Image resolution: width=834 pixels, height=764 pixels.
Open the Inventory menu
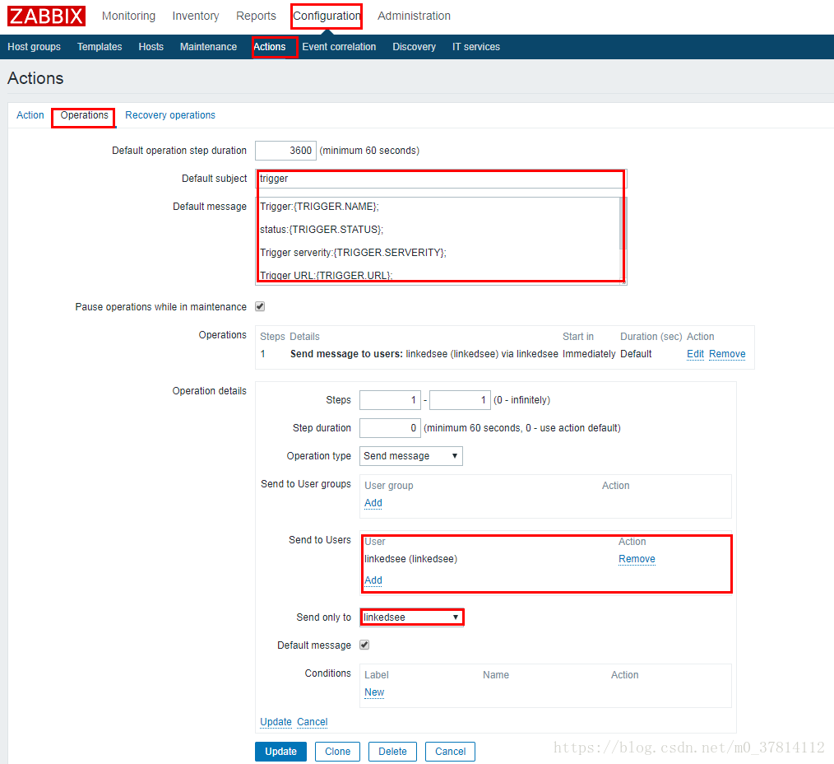coord(196,16)
